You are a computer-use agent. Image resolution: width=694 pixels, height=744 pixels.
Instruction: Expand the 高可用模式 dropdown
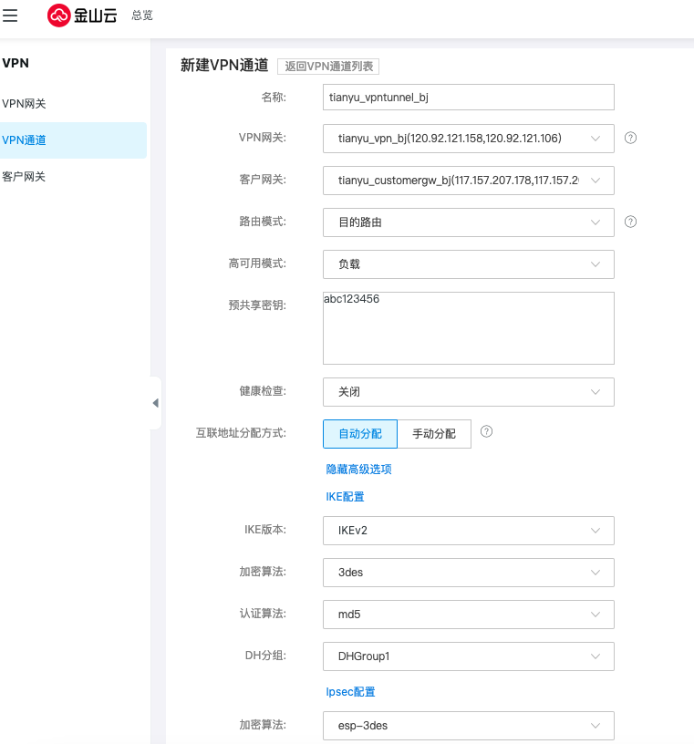point(468,264)
